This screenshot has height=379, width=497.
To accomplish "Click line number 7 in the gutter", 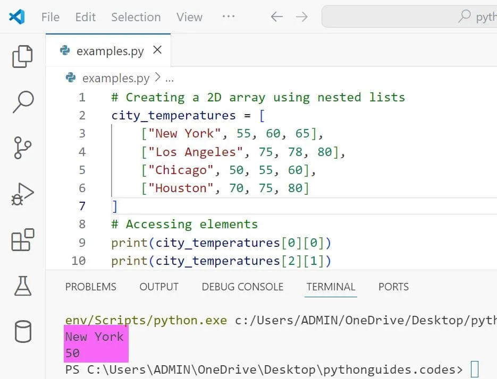I will pos(82,206).
